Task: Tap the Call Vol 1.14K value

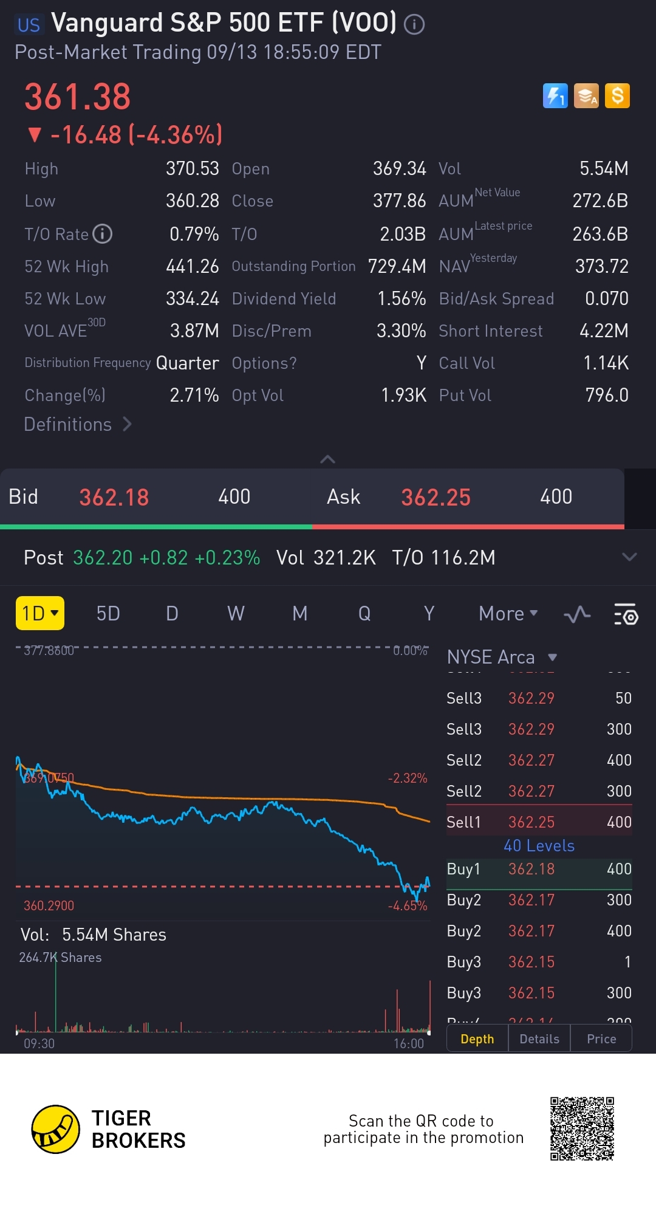Action: [606, 363]
